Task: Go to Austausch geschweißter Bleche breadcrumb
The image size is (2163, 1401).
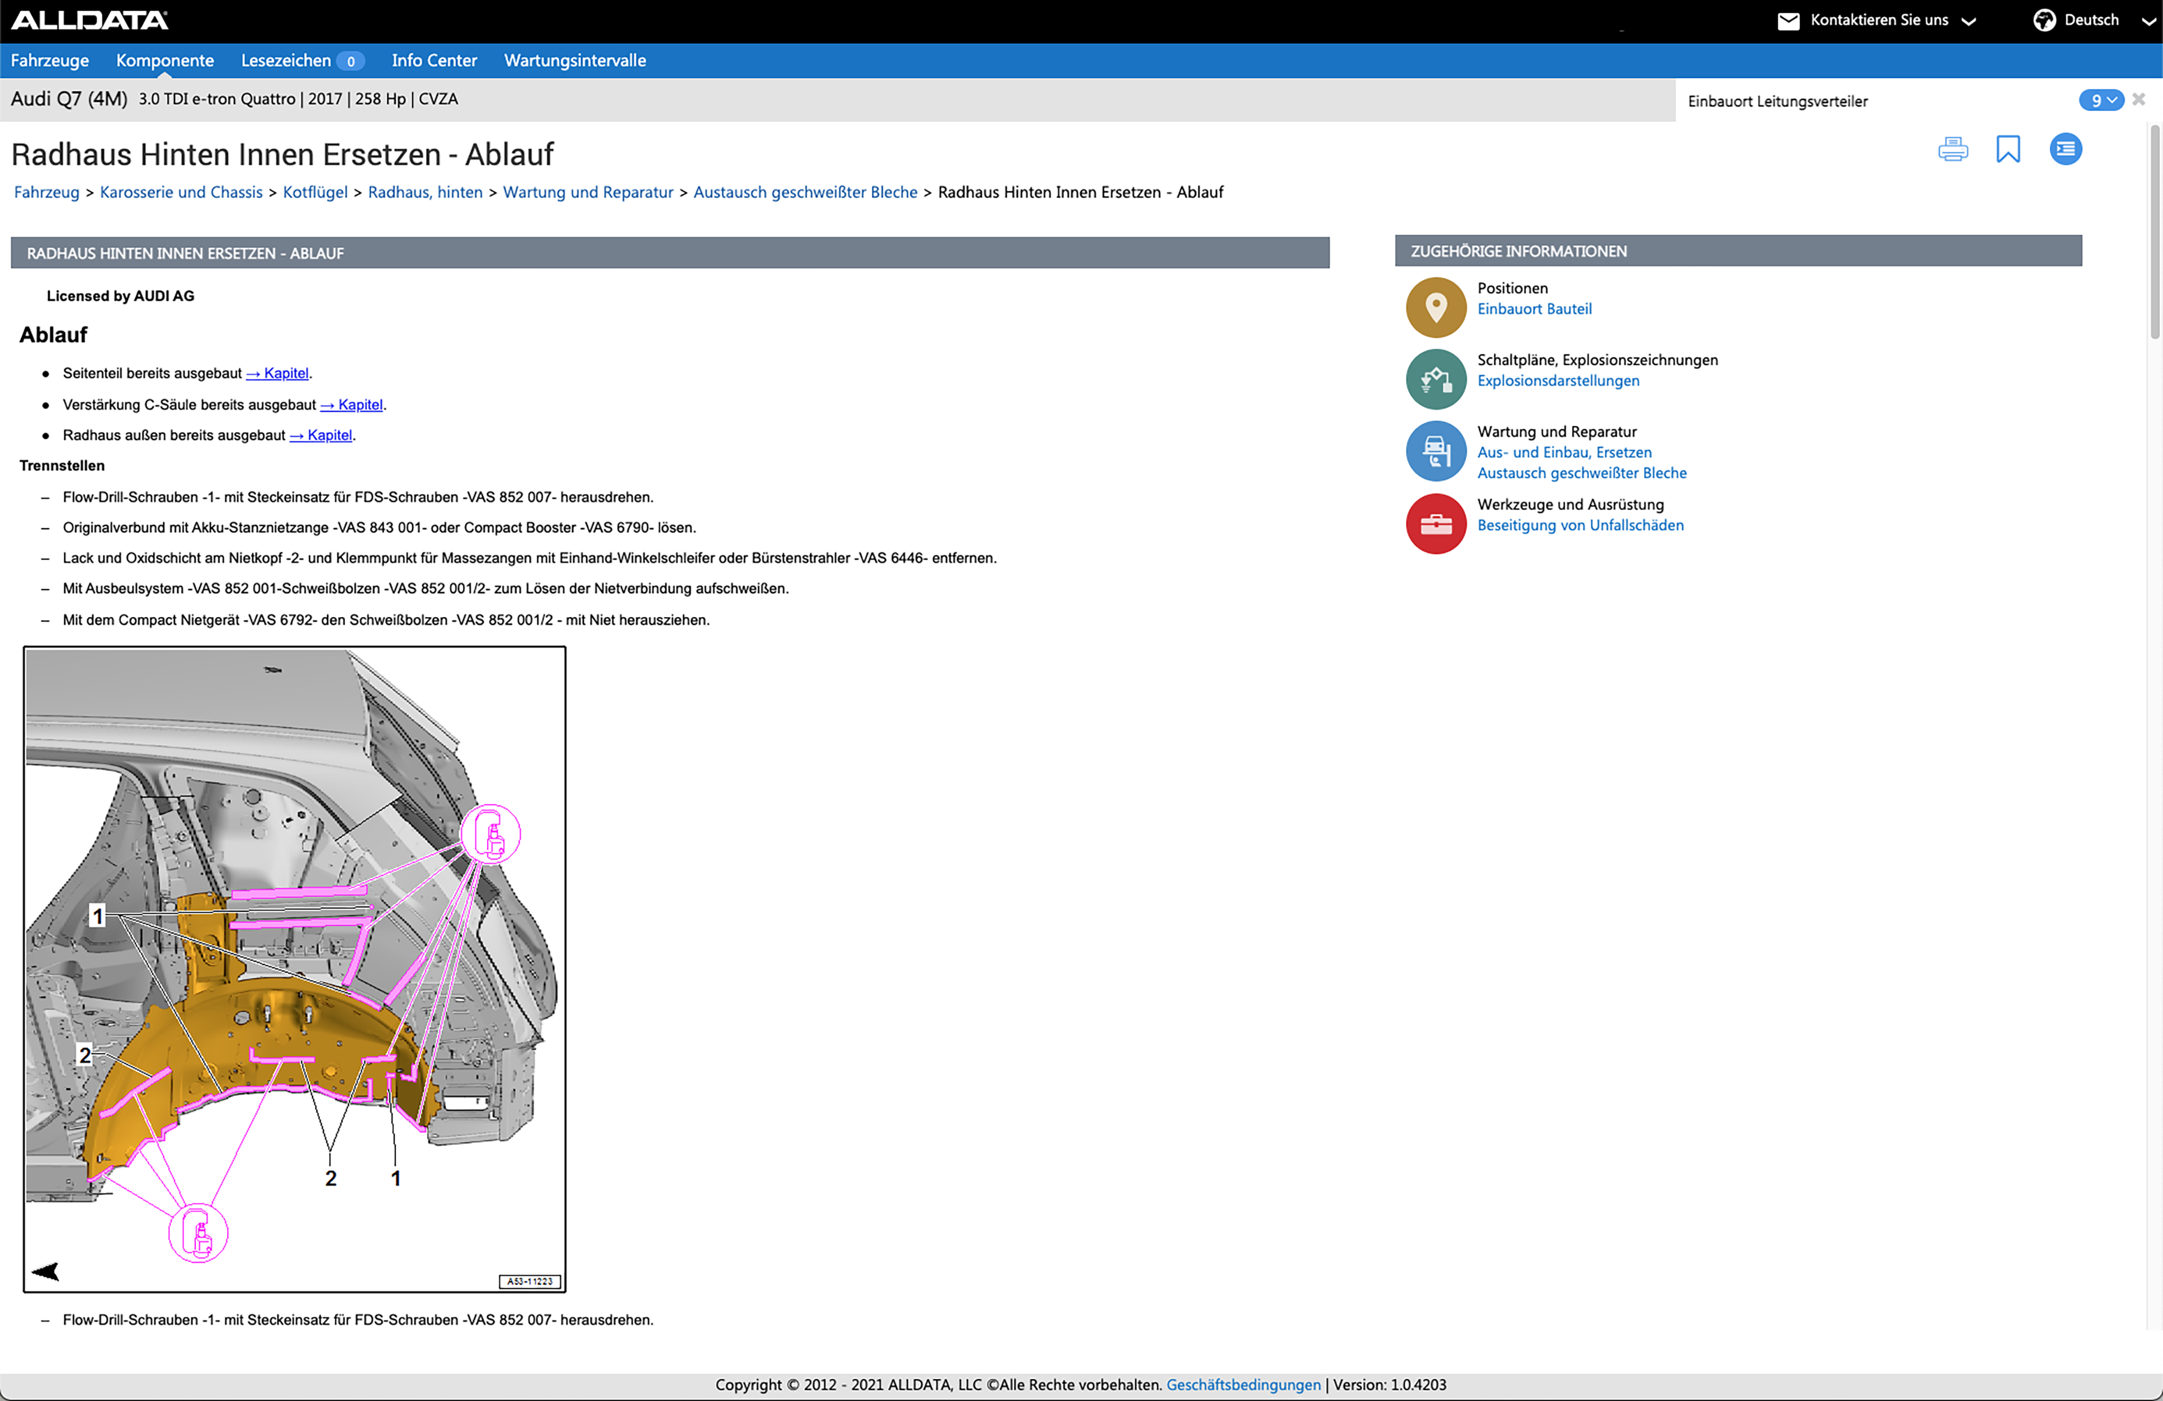Action: pos(804,193)
